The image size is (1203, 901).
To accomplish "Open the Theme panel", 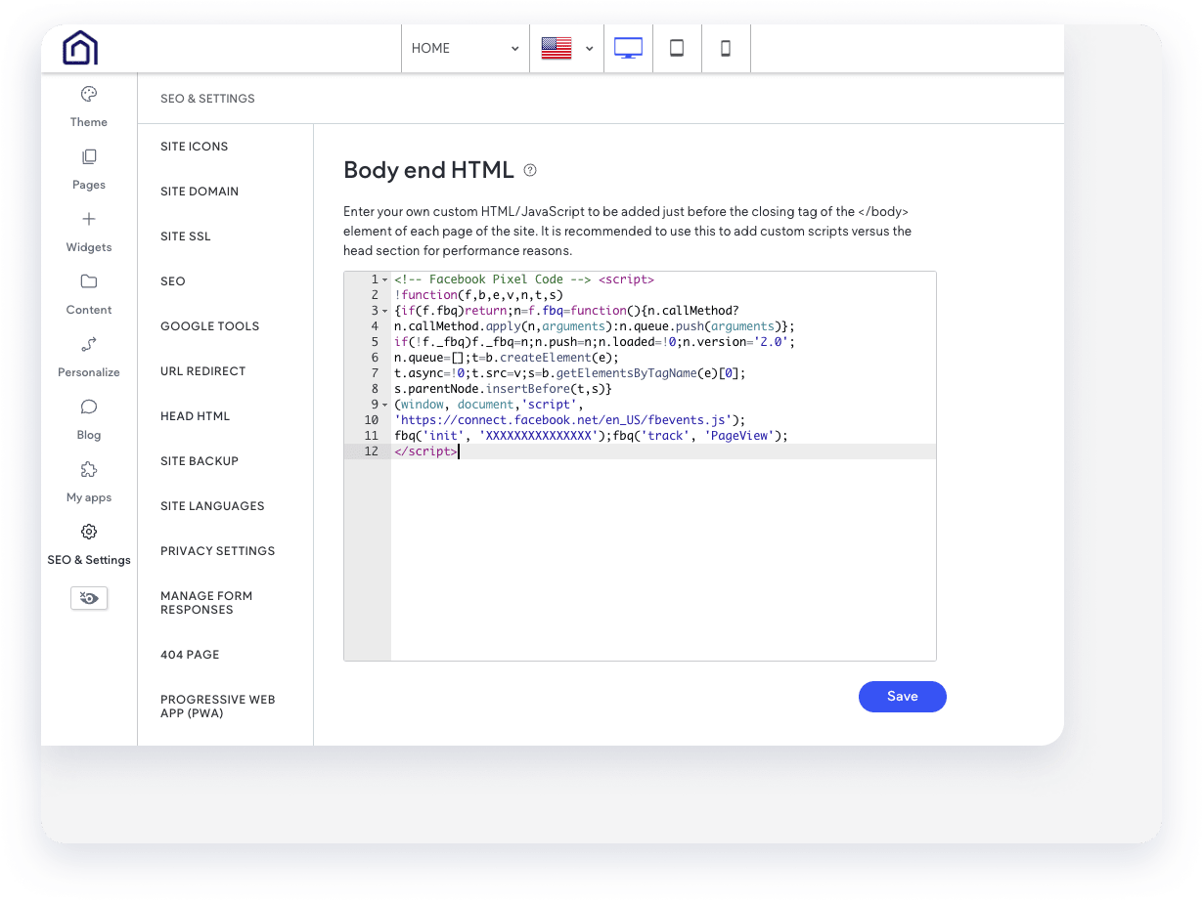I will [x=89, y=107].
